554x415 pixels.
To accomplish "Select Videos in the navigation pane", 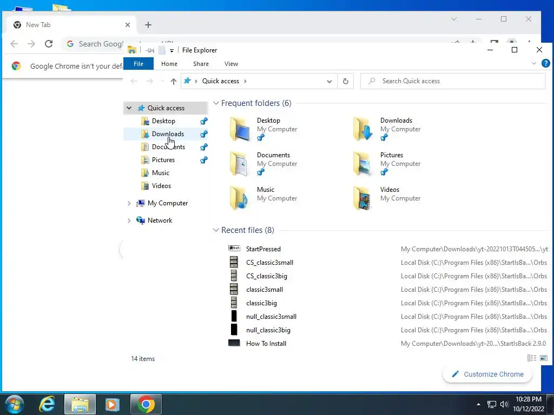I will [x=161, y=186].
